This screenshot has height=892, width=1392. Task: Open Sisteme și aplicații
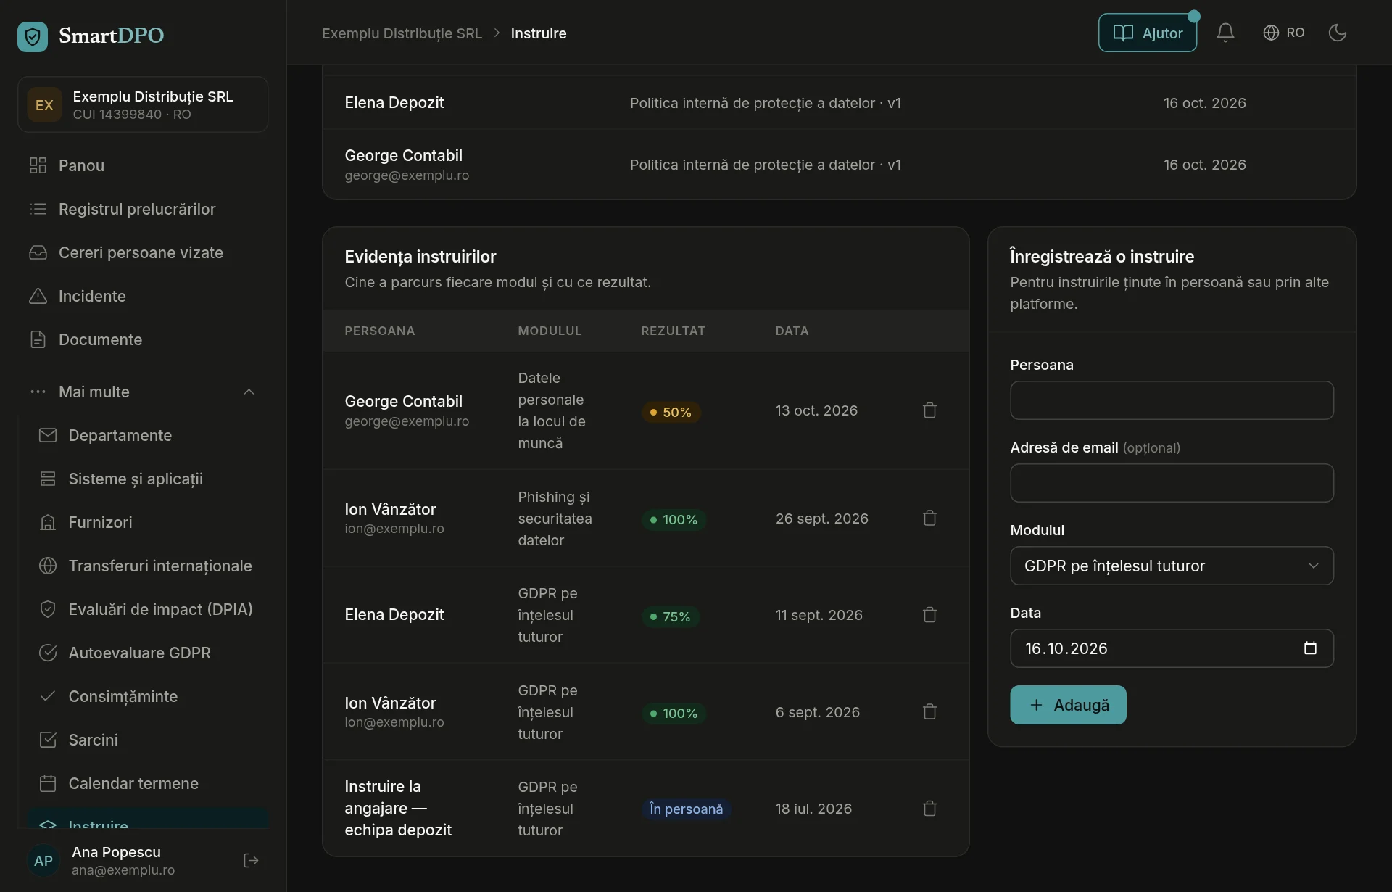coord(148,479)
